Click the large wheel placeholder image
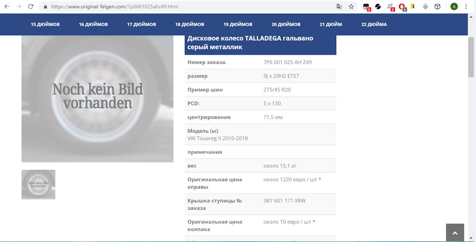 click(x=98, y=99)
